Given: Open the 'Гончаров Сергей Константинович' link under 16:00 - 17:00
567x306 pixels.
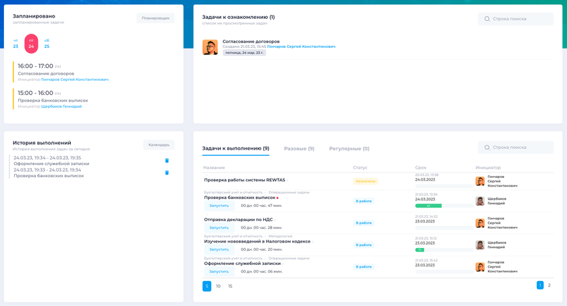Looking at the screenshot, I should 74,80.
